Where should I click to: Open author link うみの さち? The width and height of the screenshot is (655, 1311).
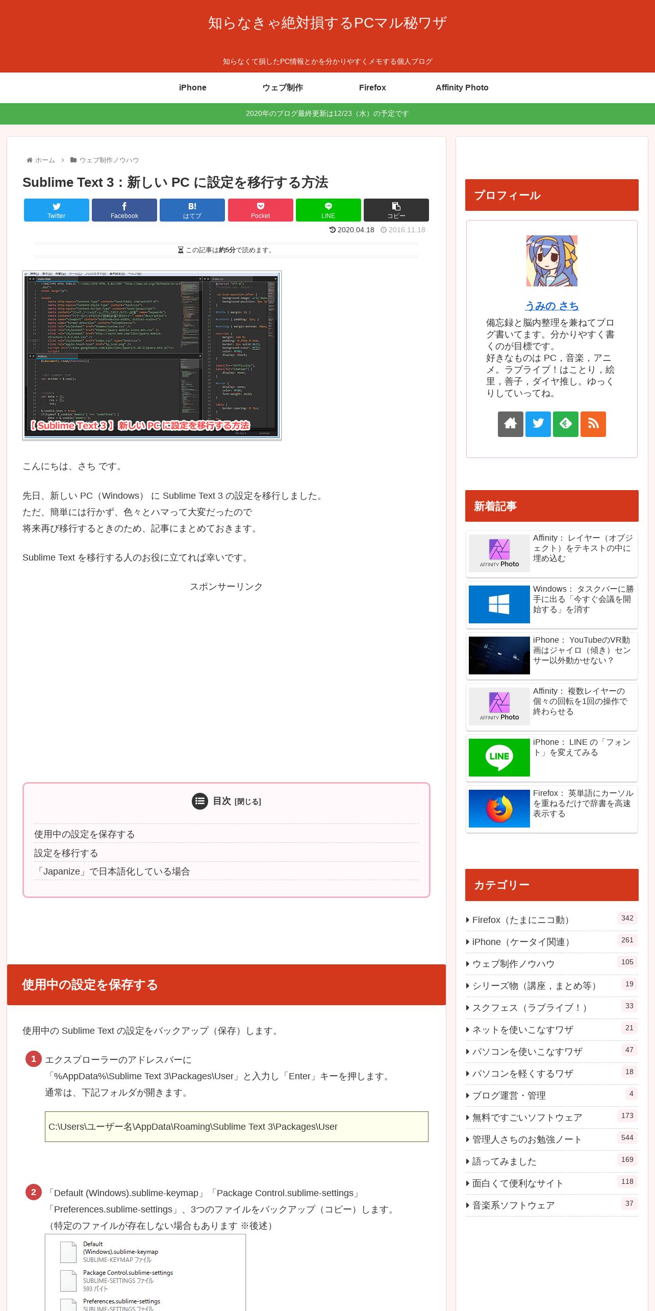point(552,306)
